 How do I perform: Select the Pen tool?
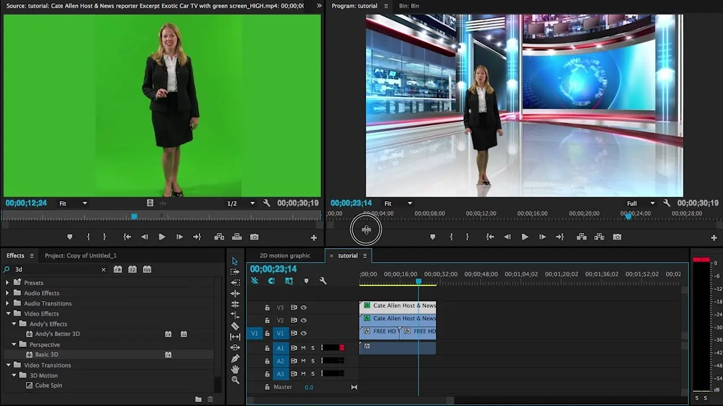[x=235, y=359]
